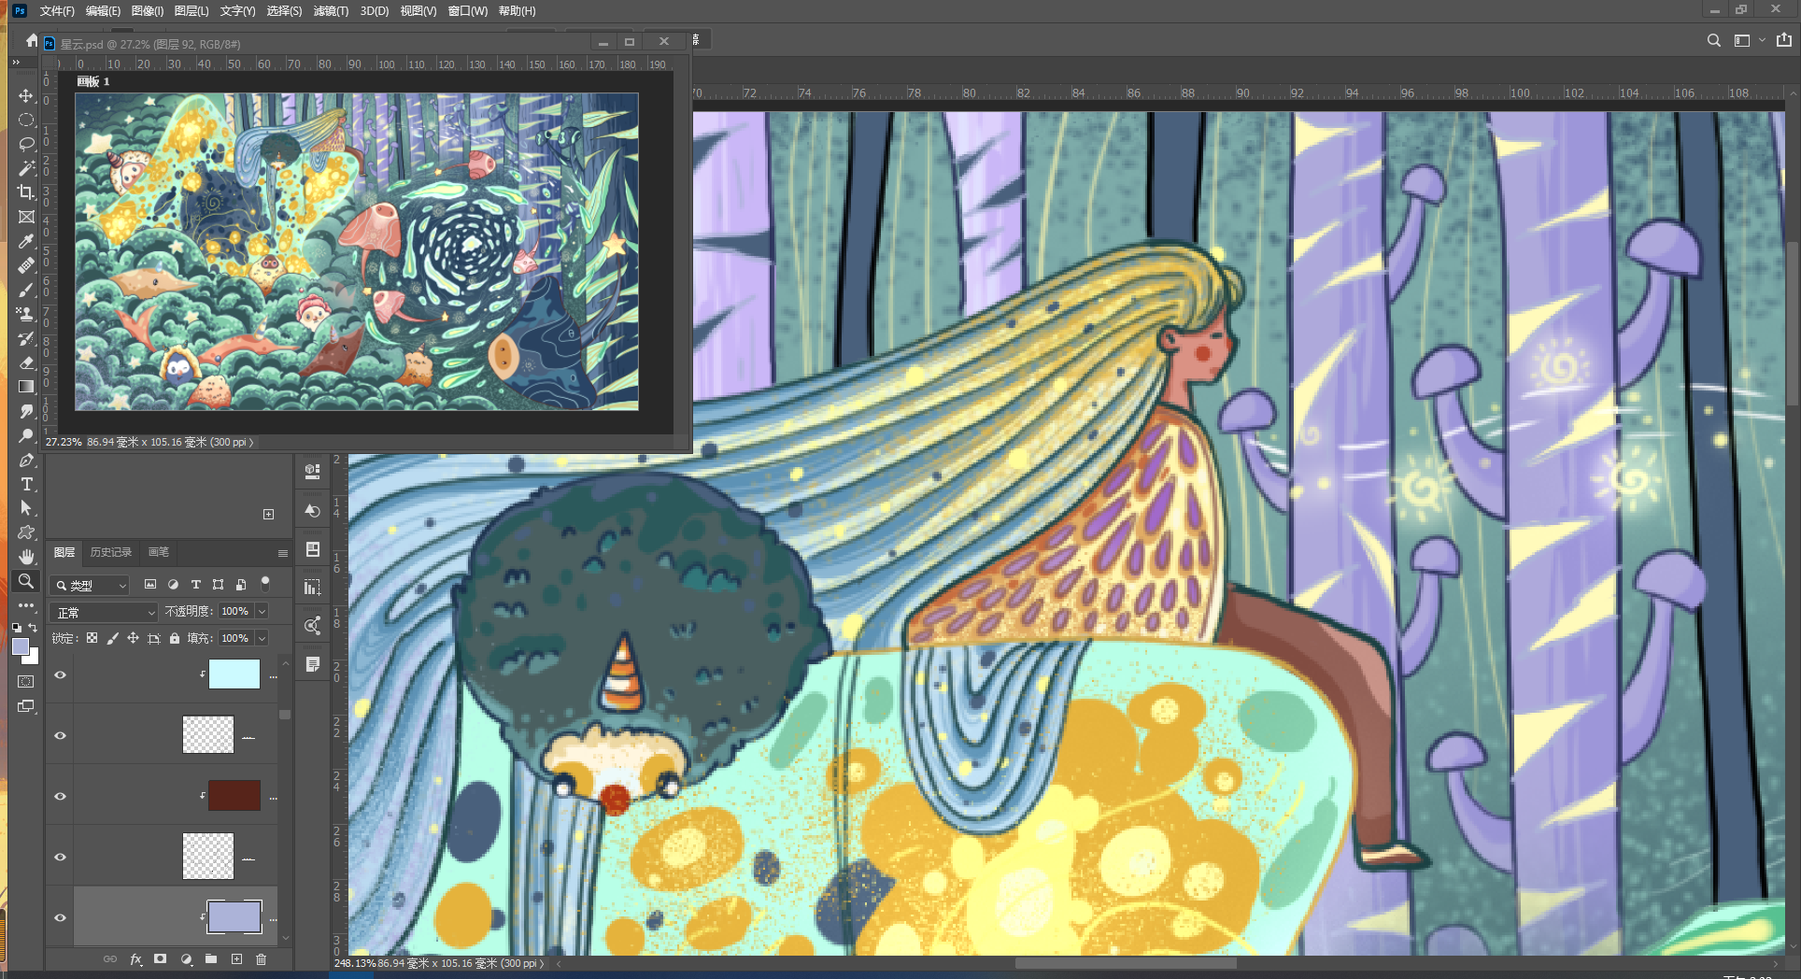
Task: Click the add layer mask icon
Action: pyautogui.click(x=161, y=959)
